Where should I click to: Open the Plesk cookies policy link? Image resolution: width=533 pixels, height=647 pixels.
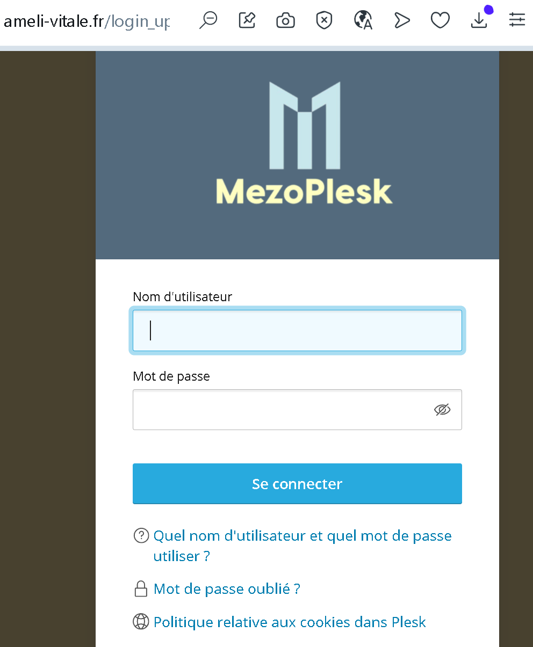coord(290,622)
